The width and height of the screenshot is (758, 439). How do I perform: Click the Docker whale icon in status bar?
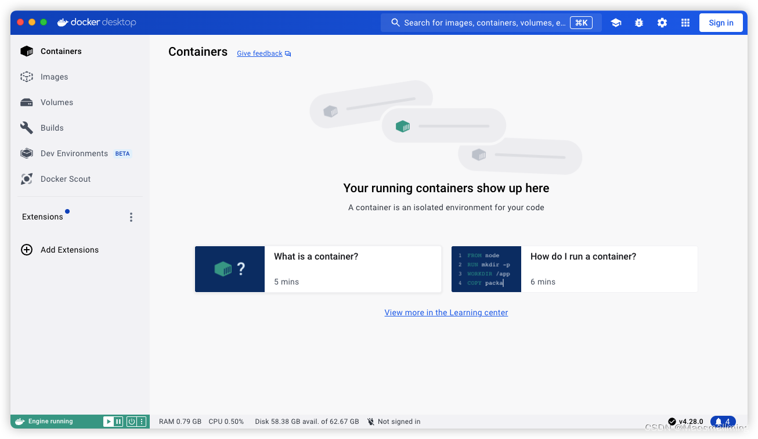tap(20, 422)
